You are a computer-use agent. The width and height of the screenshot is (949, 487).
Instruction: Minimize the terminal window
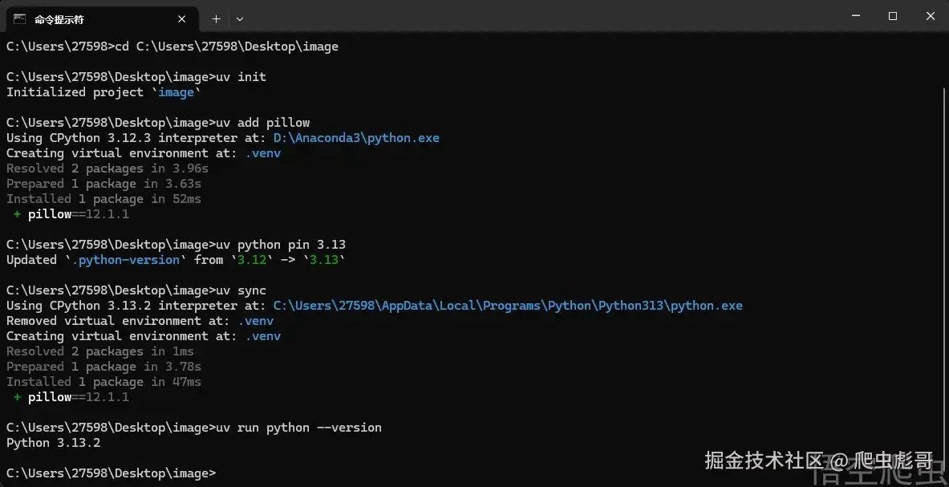pyautogui.click(x=855, y=16)
